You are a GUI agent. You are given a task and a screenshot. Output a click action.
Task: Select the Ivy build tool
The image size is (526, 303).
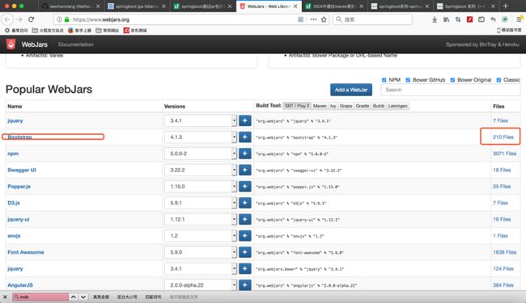pyautogui.click(x=333, y=106)
